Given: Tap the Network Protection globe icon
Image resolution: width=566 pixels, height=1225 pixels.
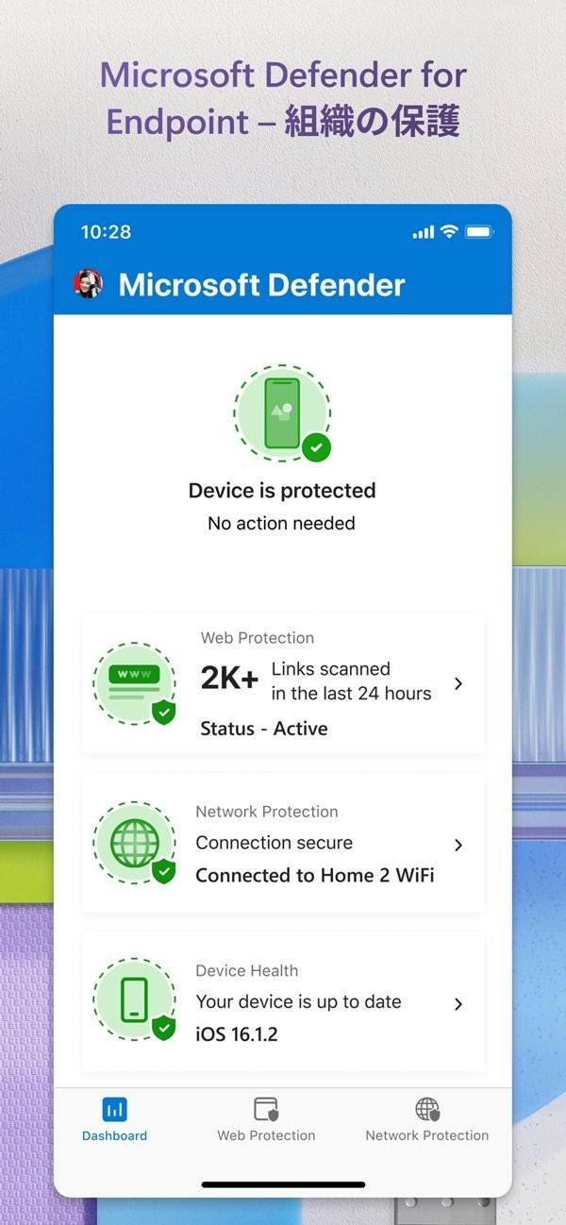Looking at the screenshot, I should point(135,844).
